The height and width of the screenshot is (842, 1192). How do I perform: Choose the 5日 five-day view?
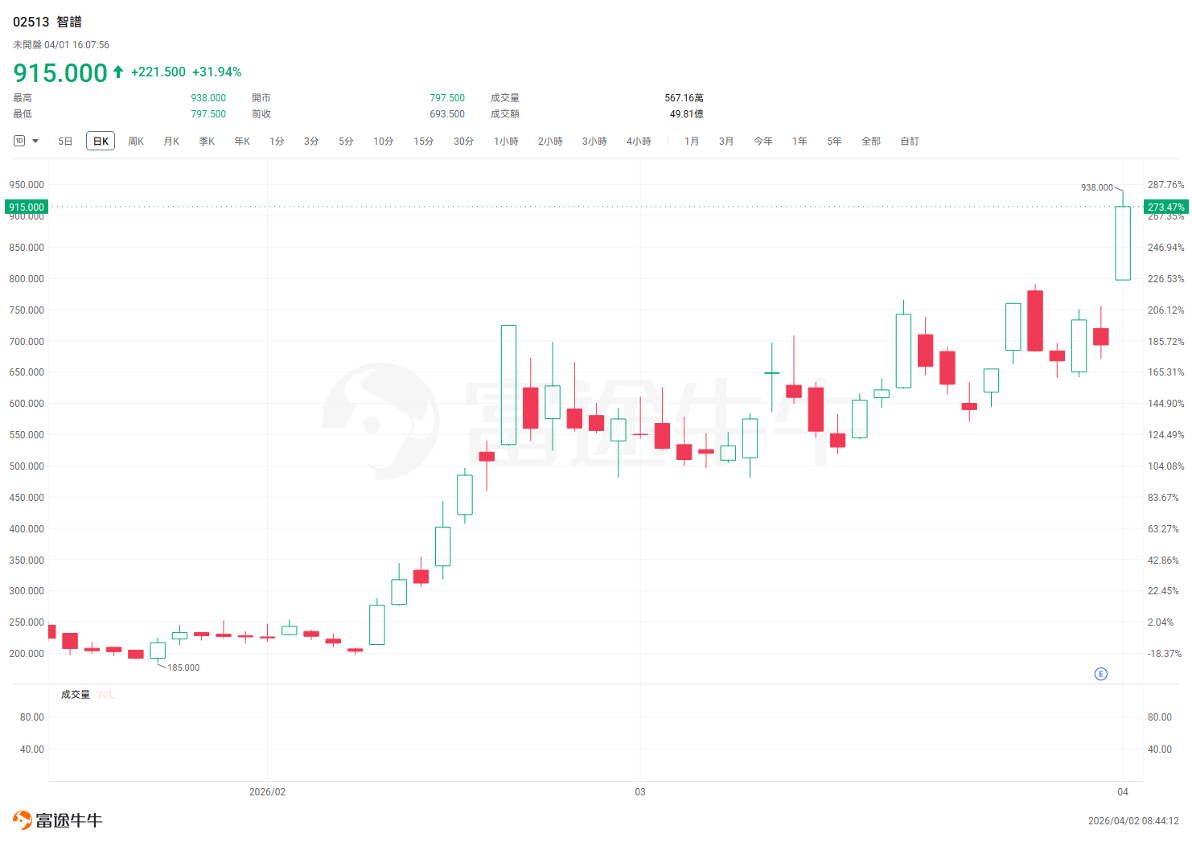65,142
